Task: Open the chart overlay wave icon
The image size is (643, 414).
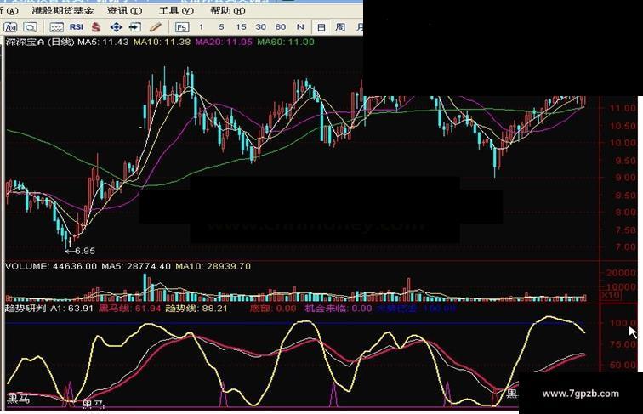Action: pyautogui.click(x=57, y=27)
